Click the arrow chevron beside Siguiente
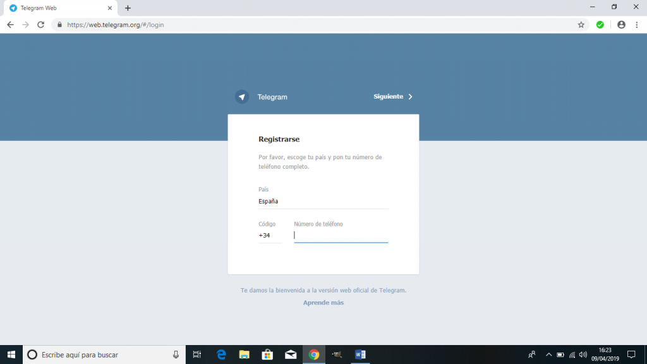647x364 pixels. tap(410, 97)
